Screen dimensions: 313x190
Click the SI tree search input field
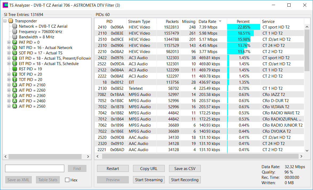coord(35,168)
